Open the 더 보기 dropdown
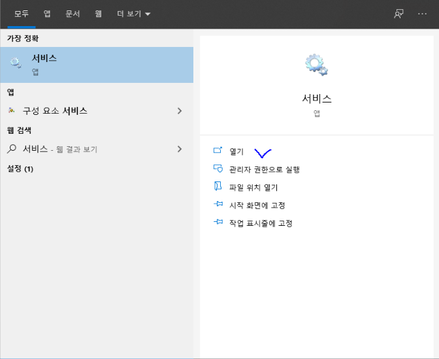439x359 pixels. [x=133, y=14]
